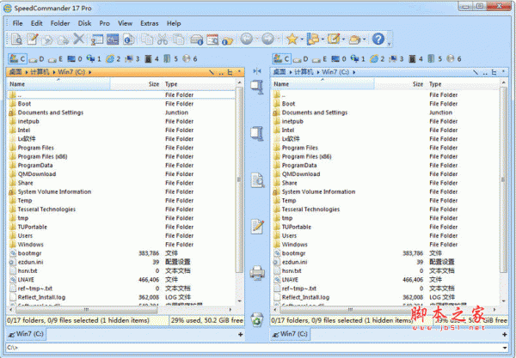The width and height of the screenshot is (516, 358).
Task: Click the Edit file pencil toolbar icon
Action: pos(33,39)
